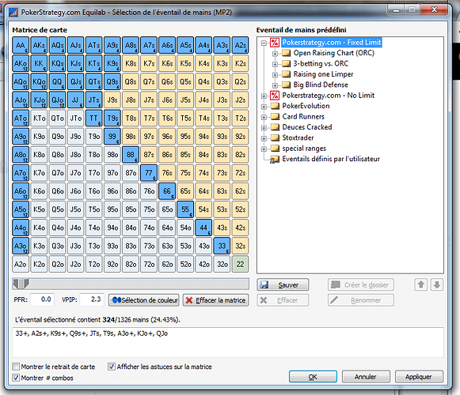Screen dimensions: 460x395
Task: Click the Eventails définis par l'utilisateur folder icon
Action: [275, 160]
